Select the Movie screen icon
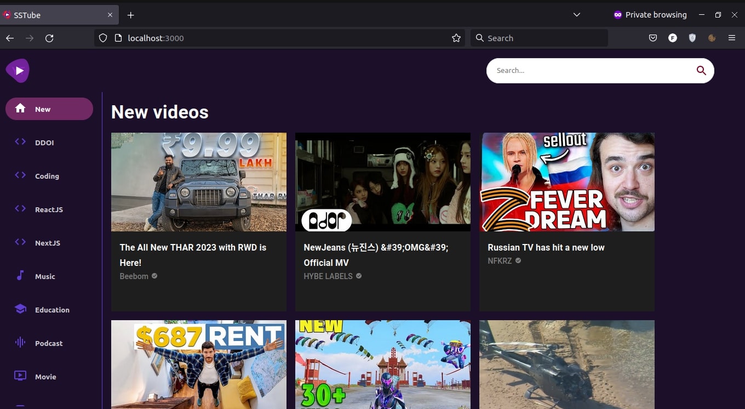The width and height of the screenshot is (745, 409). pos(20,376)
